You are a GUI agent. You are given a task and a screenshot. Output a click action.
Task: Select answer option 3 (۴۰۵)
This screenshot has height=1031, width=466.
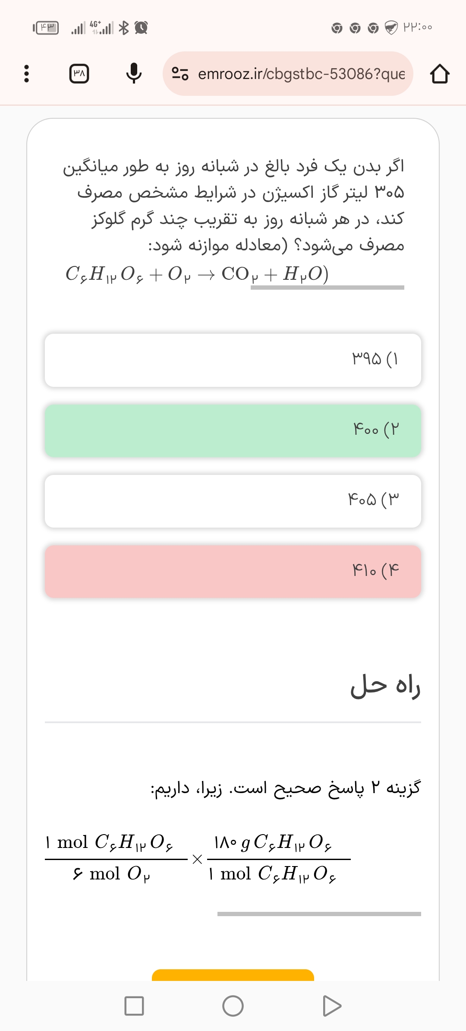tap(233, 501)
